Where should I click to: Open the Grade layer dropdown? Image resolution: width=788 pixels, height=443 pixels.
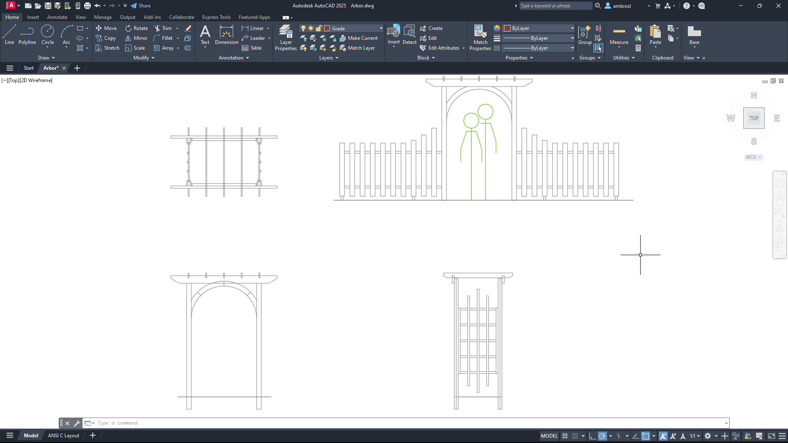click(381, 28)
